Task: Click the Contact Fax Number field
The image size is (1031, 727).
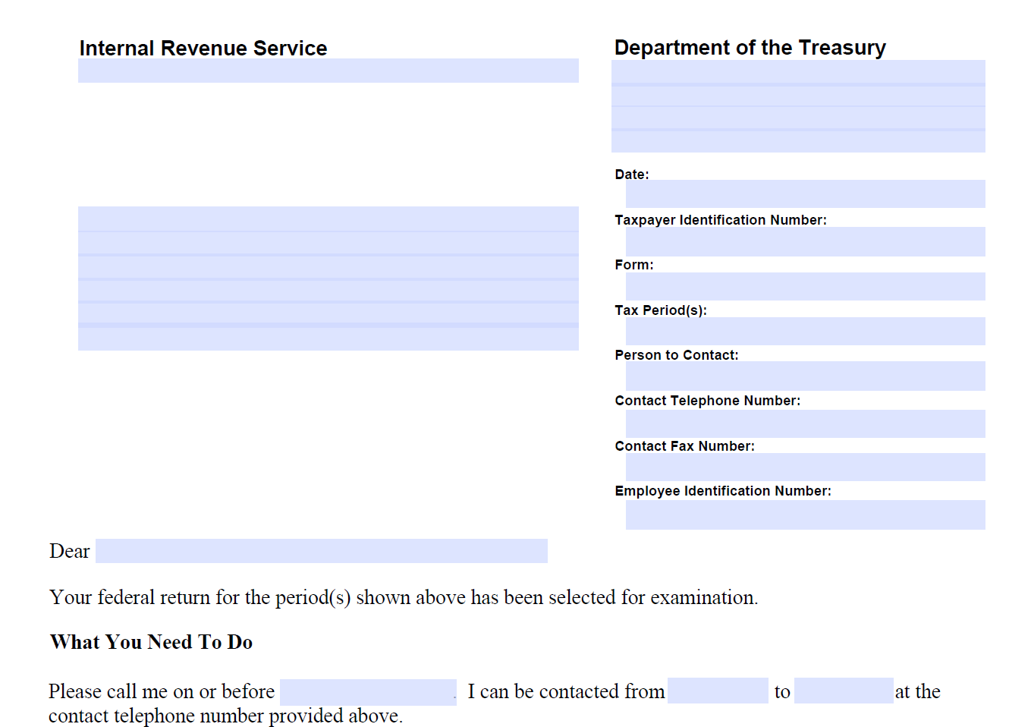Action: [x=805, y=467]
